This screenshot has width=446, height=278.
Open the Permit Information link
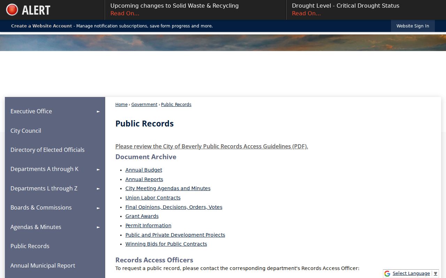148,226
